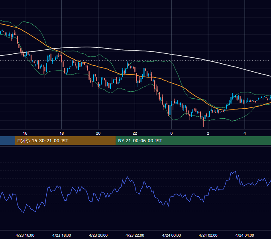Click the 18 hour label on the price chart axis
271x239 pixels.
[x=62, y=133]
